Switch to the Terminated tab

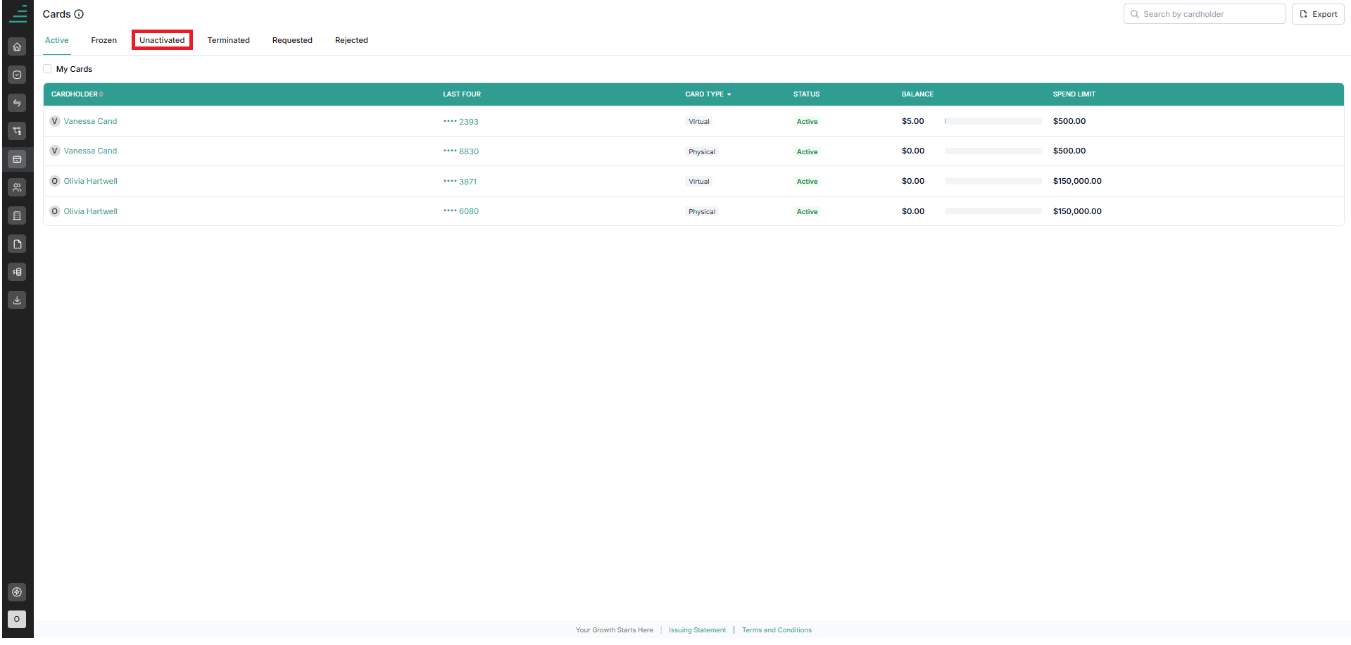point(228,40)
